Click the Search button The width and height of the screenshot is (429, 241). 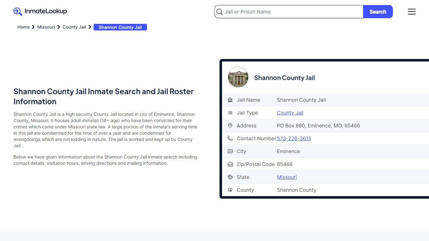[x=378, y=12]
